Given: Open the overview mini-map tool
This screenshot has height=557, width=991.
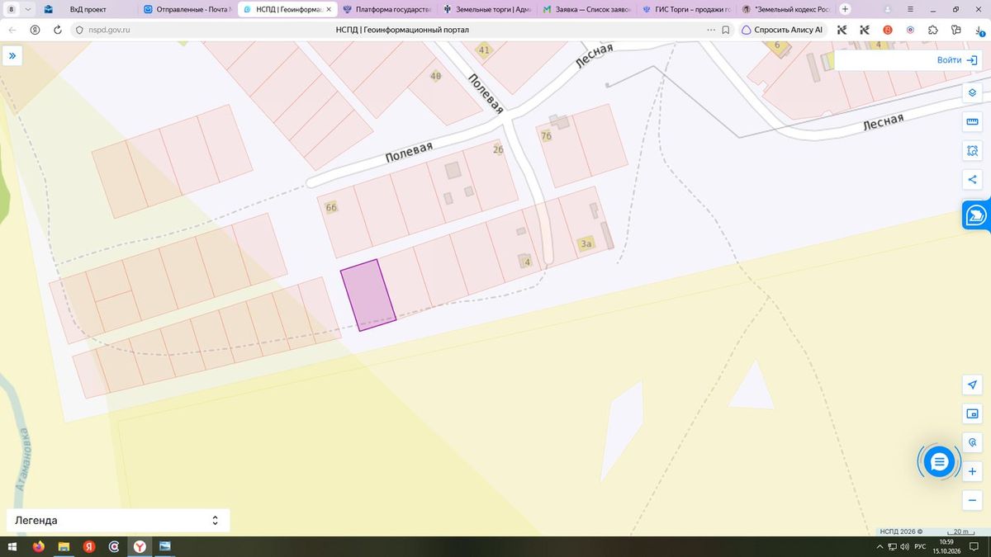Looking at the screenshot, I should (972, 413).
